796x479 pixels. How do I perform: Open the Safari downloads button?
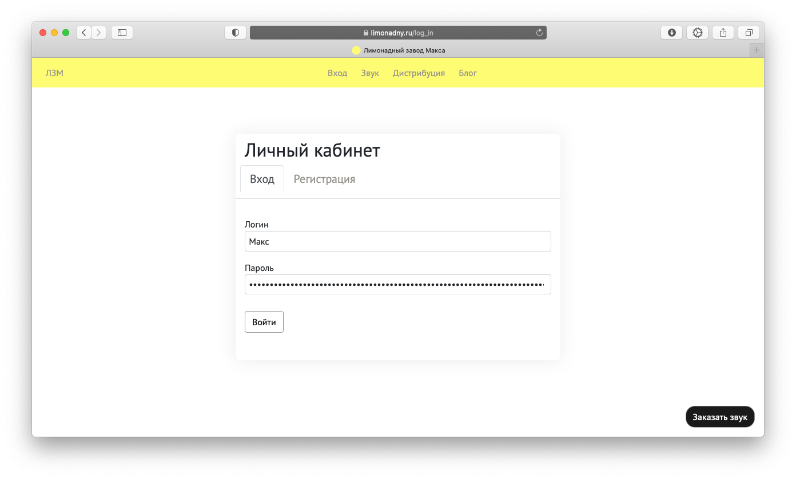click(672, 33)
